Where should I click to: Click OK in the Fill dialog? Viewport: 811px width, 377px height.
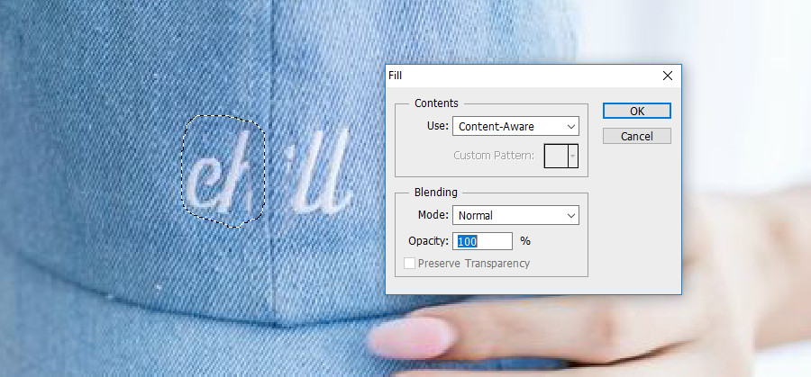click(637, 111)
